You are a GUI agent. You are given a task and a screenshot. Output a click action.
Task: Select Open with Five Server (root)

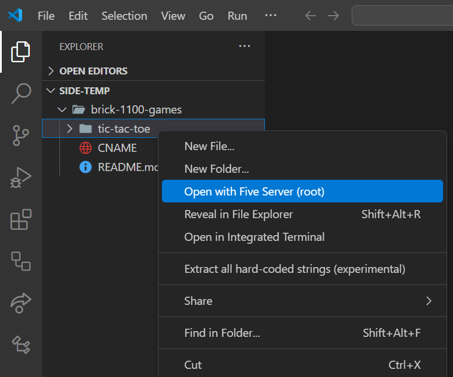click(302, 191)
